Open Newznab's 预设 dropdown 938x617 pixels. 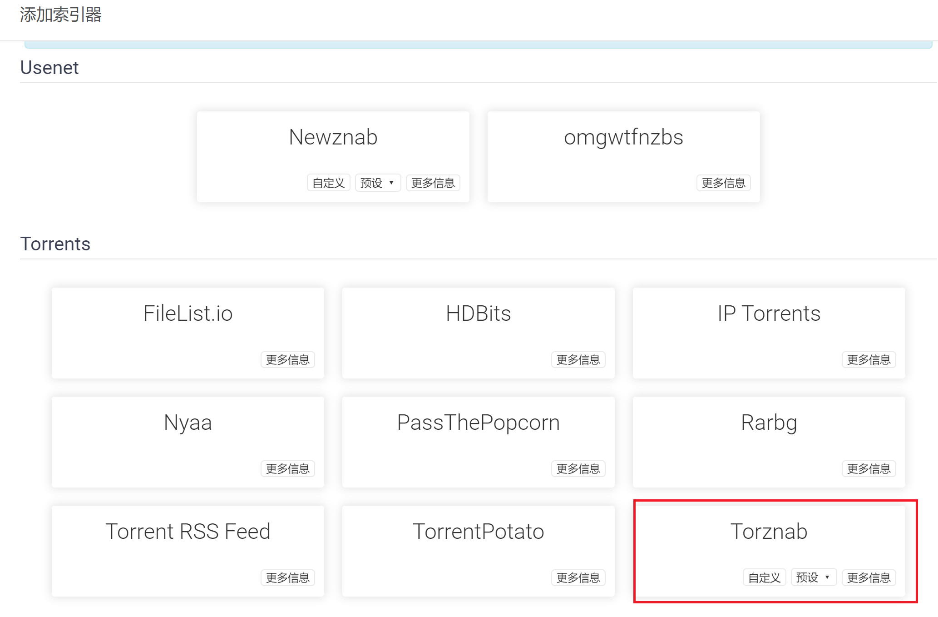[x=378, y=183]
